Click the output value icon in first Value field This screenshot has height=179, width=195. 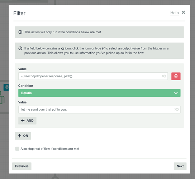[x=164, y=76]
